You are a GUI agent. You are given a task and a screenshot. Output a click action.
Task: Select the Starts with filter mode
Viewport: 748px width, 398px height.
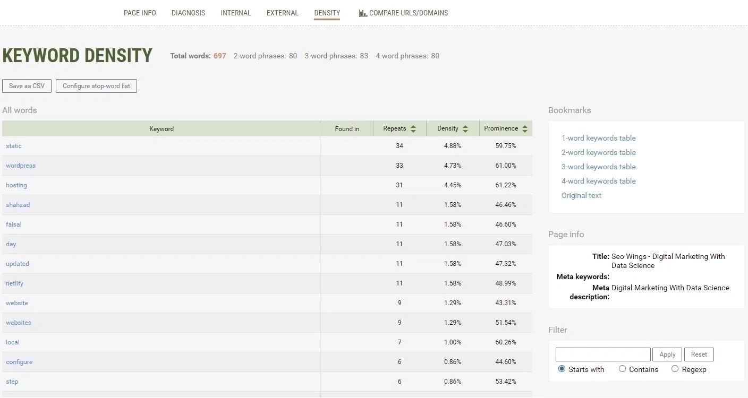562,368
